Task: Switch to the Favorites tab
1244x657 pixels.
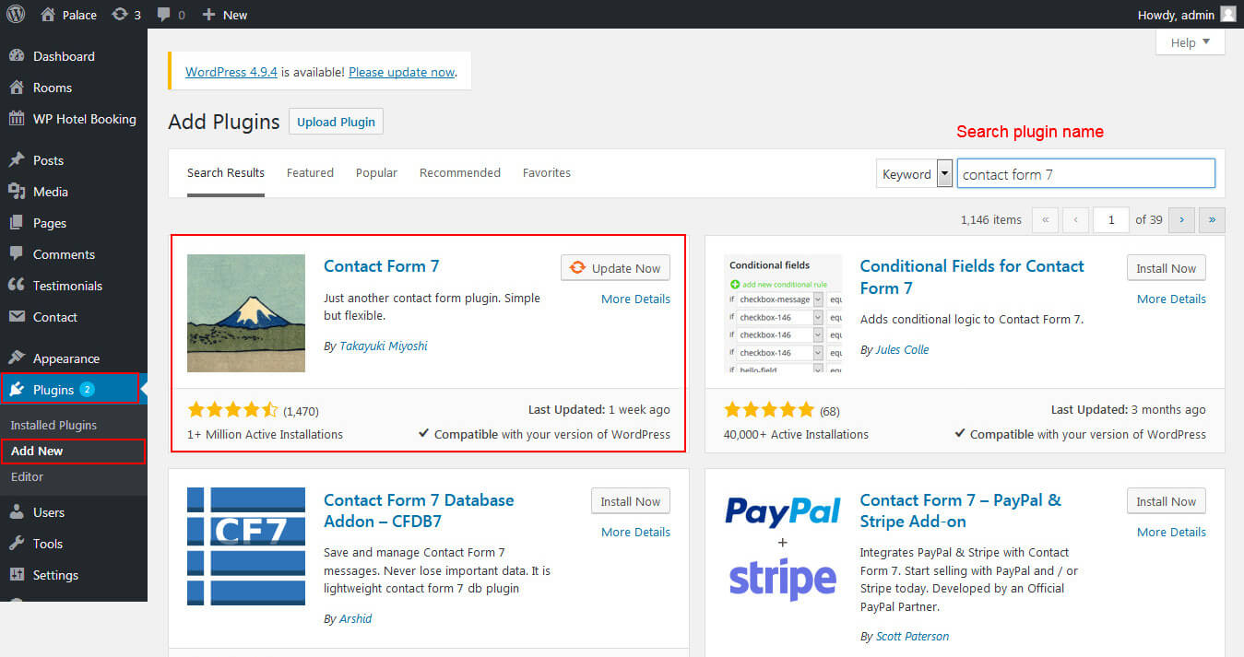Action: pyautogui.click(x=547, y=173)
